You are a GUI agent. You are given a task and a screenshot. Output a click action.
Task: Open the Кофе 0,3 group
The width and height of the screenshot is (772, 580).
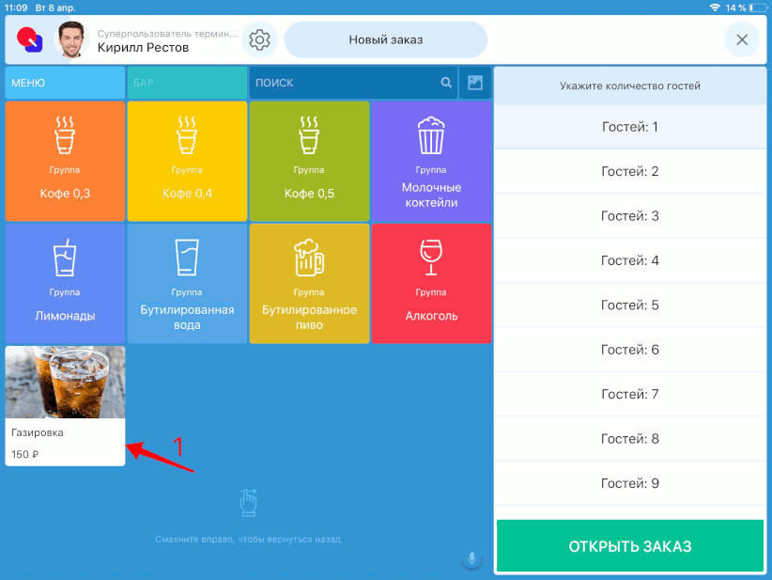tap(65, 161)
